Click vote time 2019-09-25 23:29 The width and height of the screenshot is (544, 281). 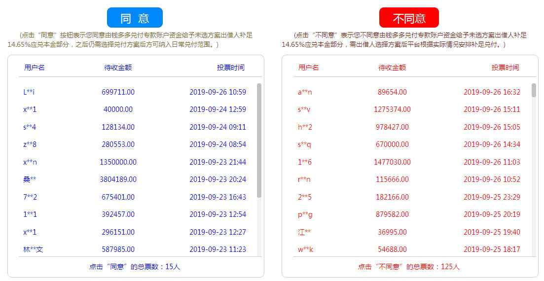(x=492, y=197)
